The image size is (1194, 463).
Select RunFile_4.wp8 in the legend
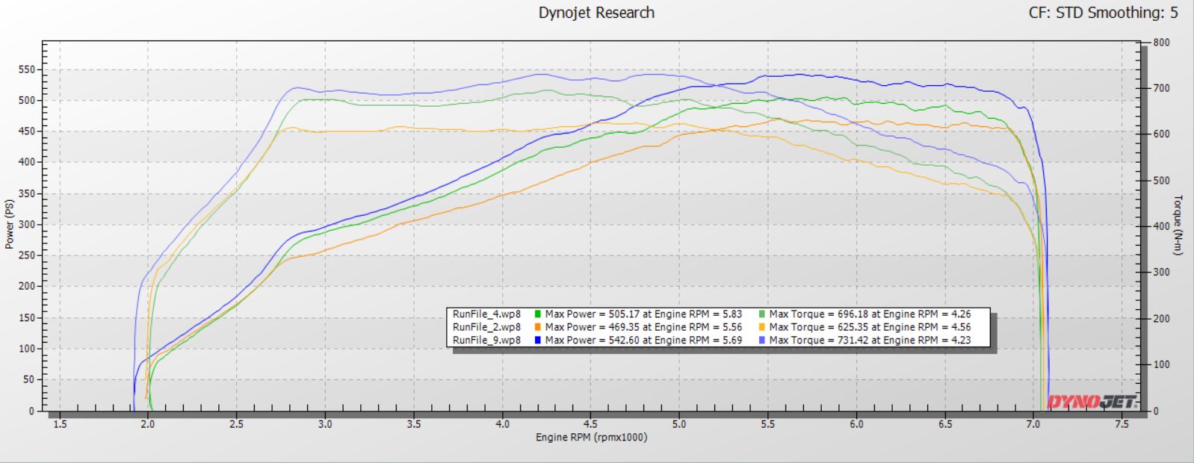click(486, 314)
